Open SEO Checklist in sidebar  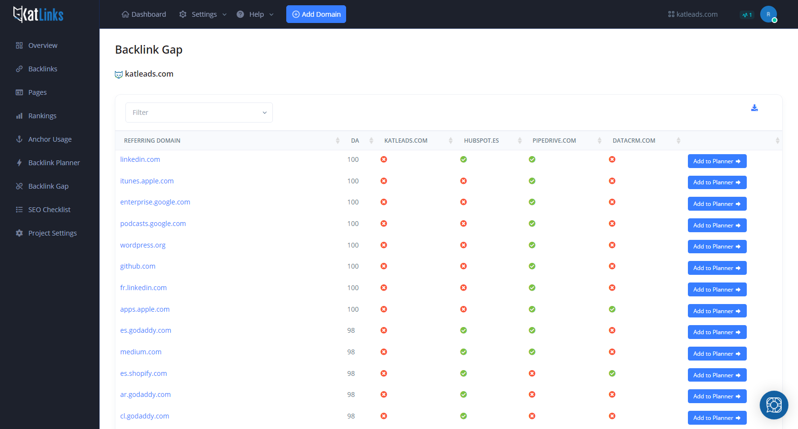49,210
